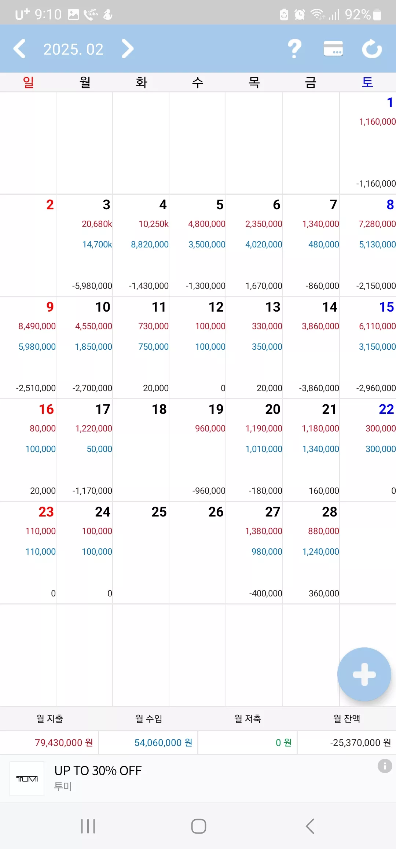The height and width of the screenshot is (849, 396).
Task: Open Android recent apps button
Action: 88,826
